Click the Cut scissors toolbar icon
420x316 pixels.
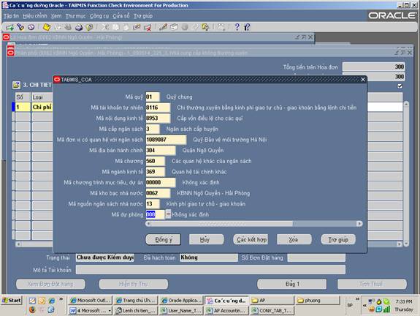point(105,27)
